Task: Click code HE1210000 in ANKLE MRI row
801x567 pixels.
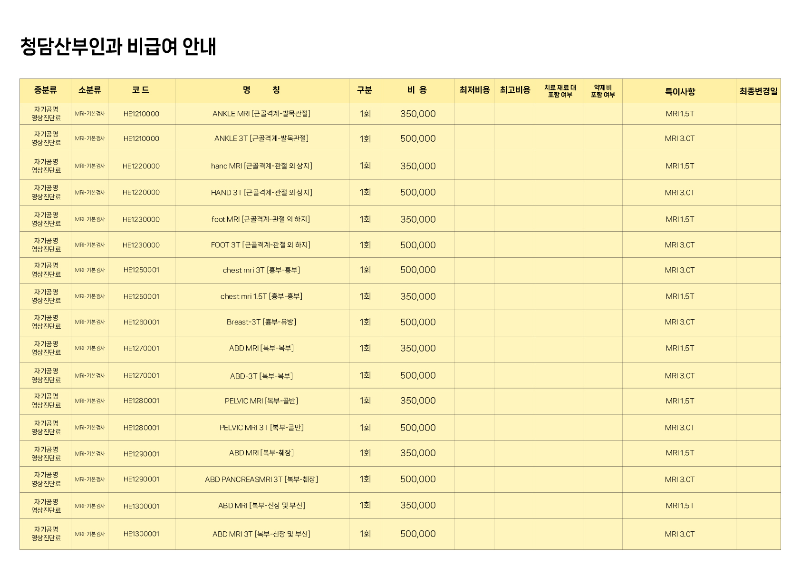Action: (141, 114)
